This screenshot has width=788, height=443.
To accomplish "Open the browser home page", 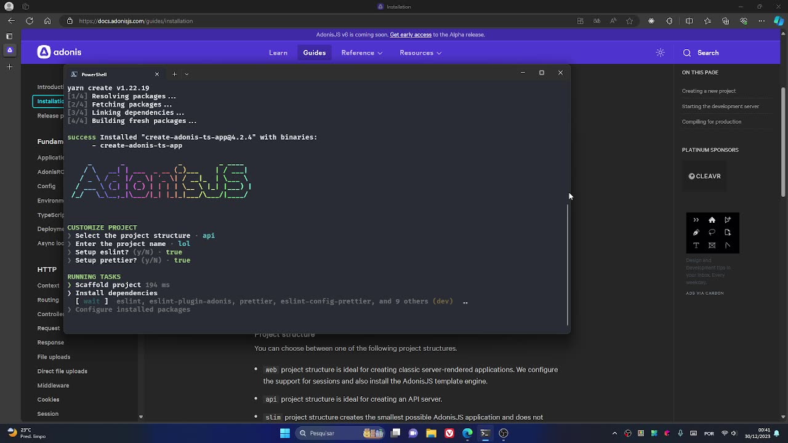I will point(47,21).
